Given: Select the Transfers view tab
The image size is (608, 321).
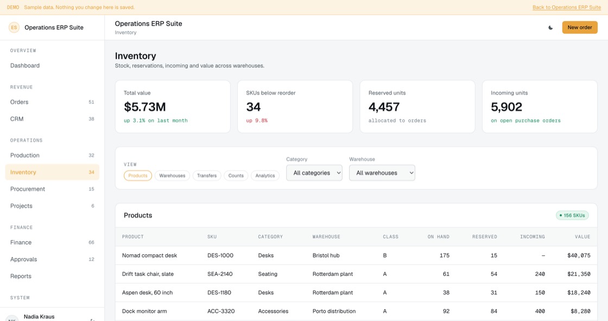Looking at the screenshot, I should (x=207, y=175).
